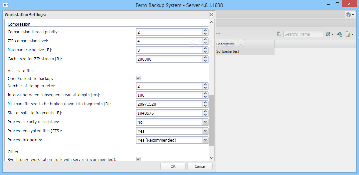
Task: Click the field showing 200000
Action: 169,59
